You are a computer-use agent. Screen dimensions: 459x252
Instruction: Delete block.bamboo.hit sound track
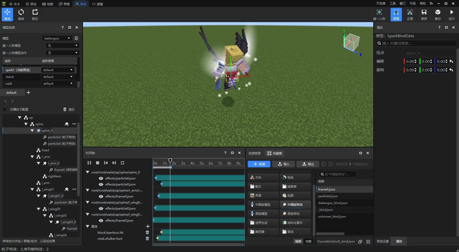coord(147,232)
